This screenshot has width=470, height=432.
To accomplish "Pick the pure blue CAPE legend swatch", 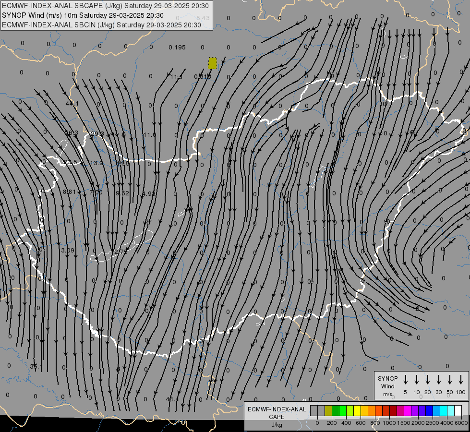I will 429,410.
